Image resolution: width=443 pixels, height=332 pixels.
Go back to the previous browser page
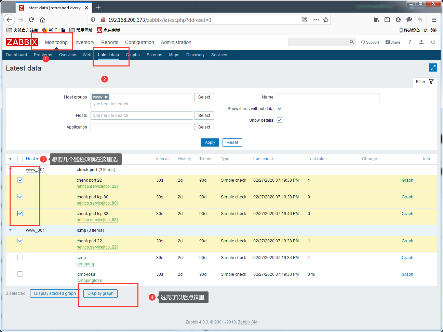click(x=10, y=20)
